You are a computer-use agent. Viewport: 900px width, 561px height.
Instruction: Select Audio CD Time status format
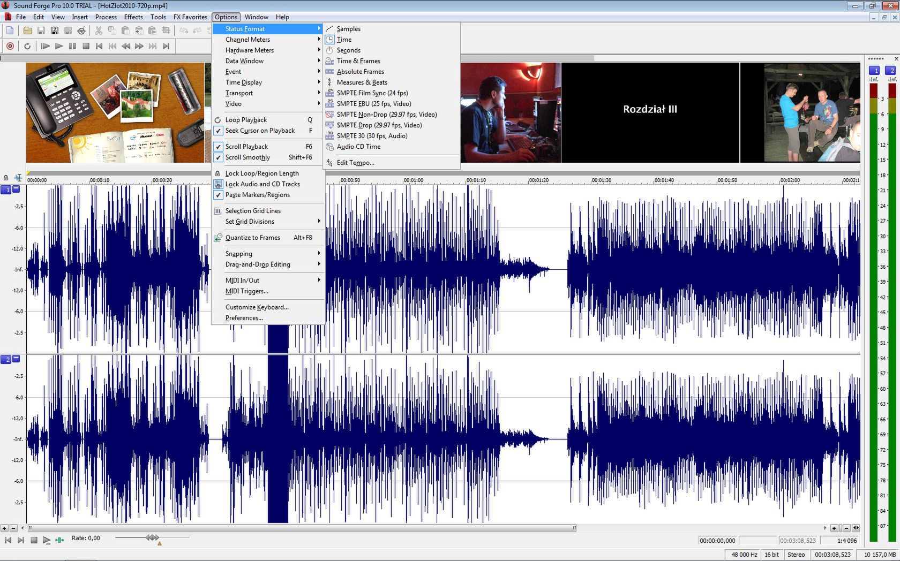pyautogui.click(x=392, y=147)
